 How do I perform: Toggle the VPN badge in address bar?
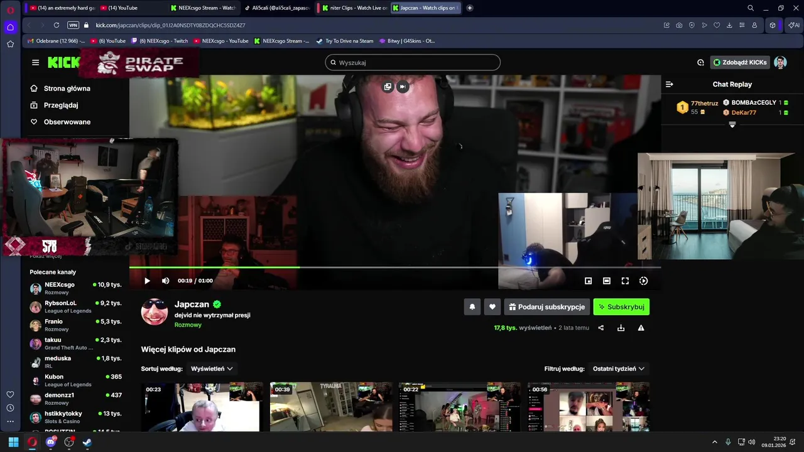pyautogui.click(x=73, y=25)
